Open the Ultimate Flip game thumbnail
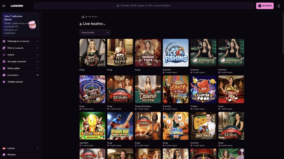 click(x=231, y=89)
